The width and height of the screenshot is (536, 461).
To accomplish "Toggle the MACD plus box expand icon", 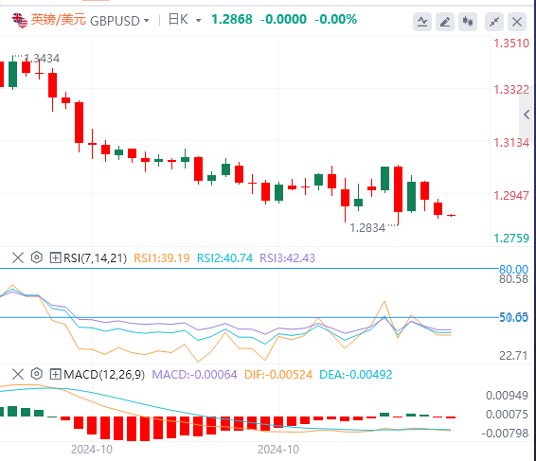I will [55, 374].
